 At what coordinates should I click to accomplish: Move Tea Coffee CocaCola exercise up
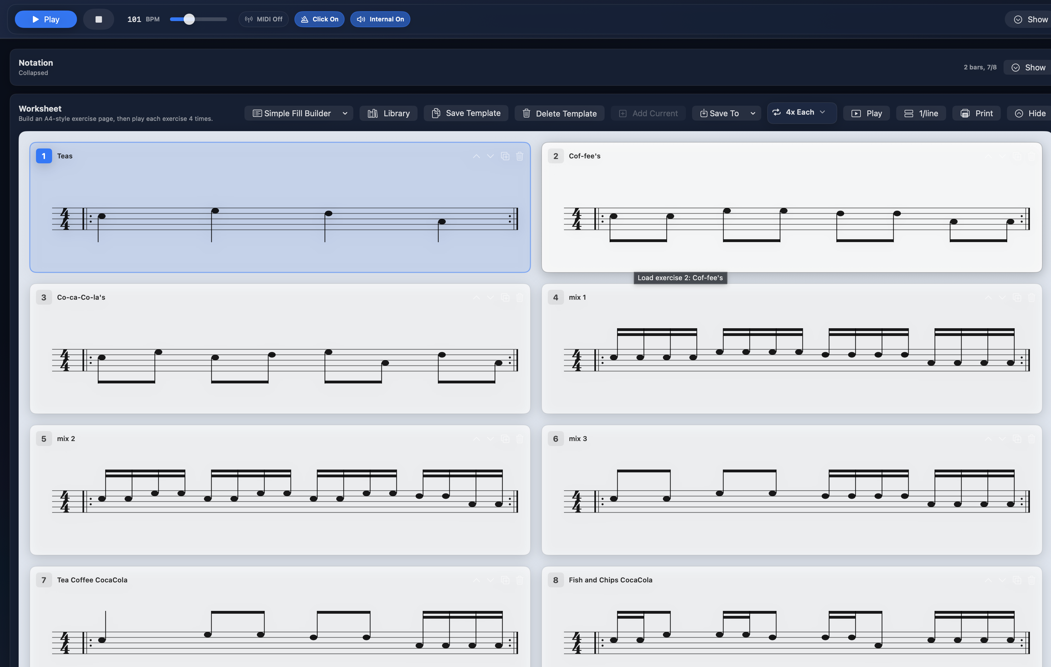[476, 580]
